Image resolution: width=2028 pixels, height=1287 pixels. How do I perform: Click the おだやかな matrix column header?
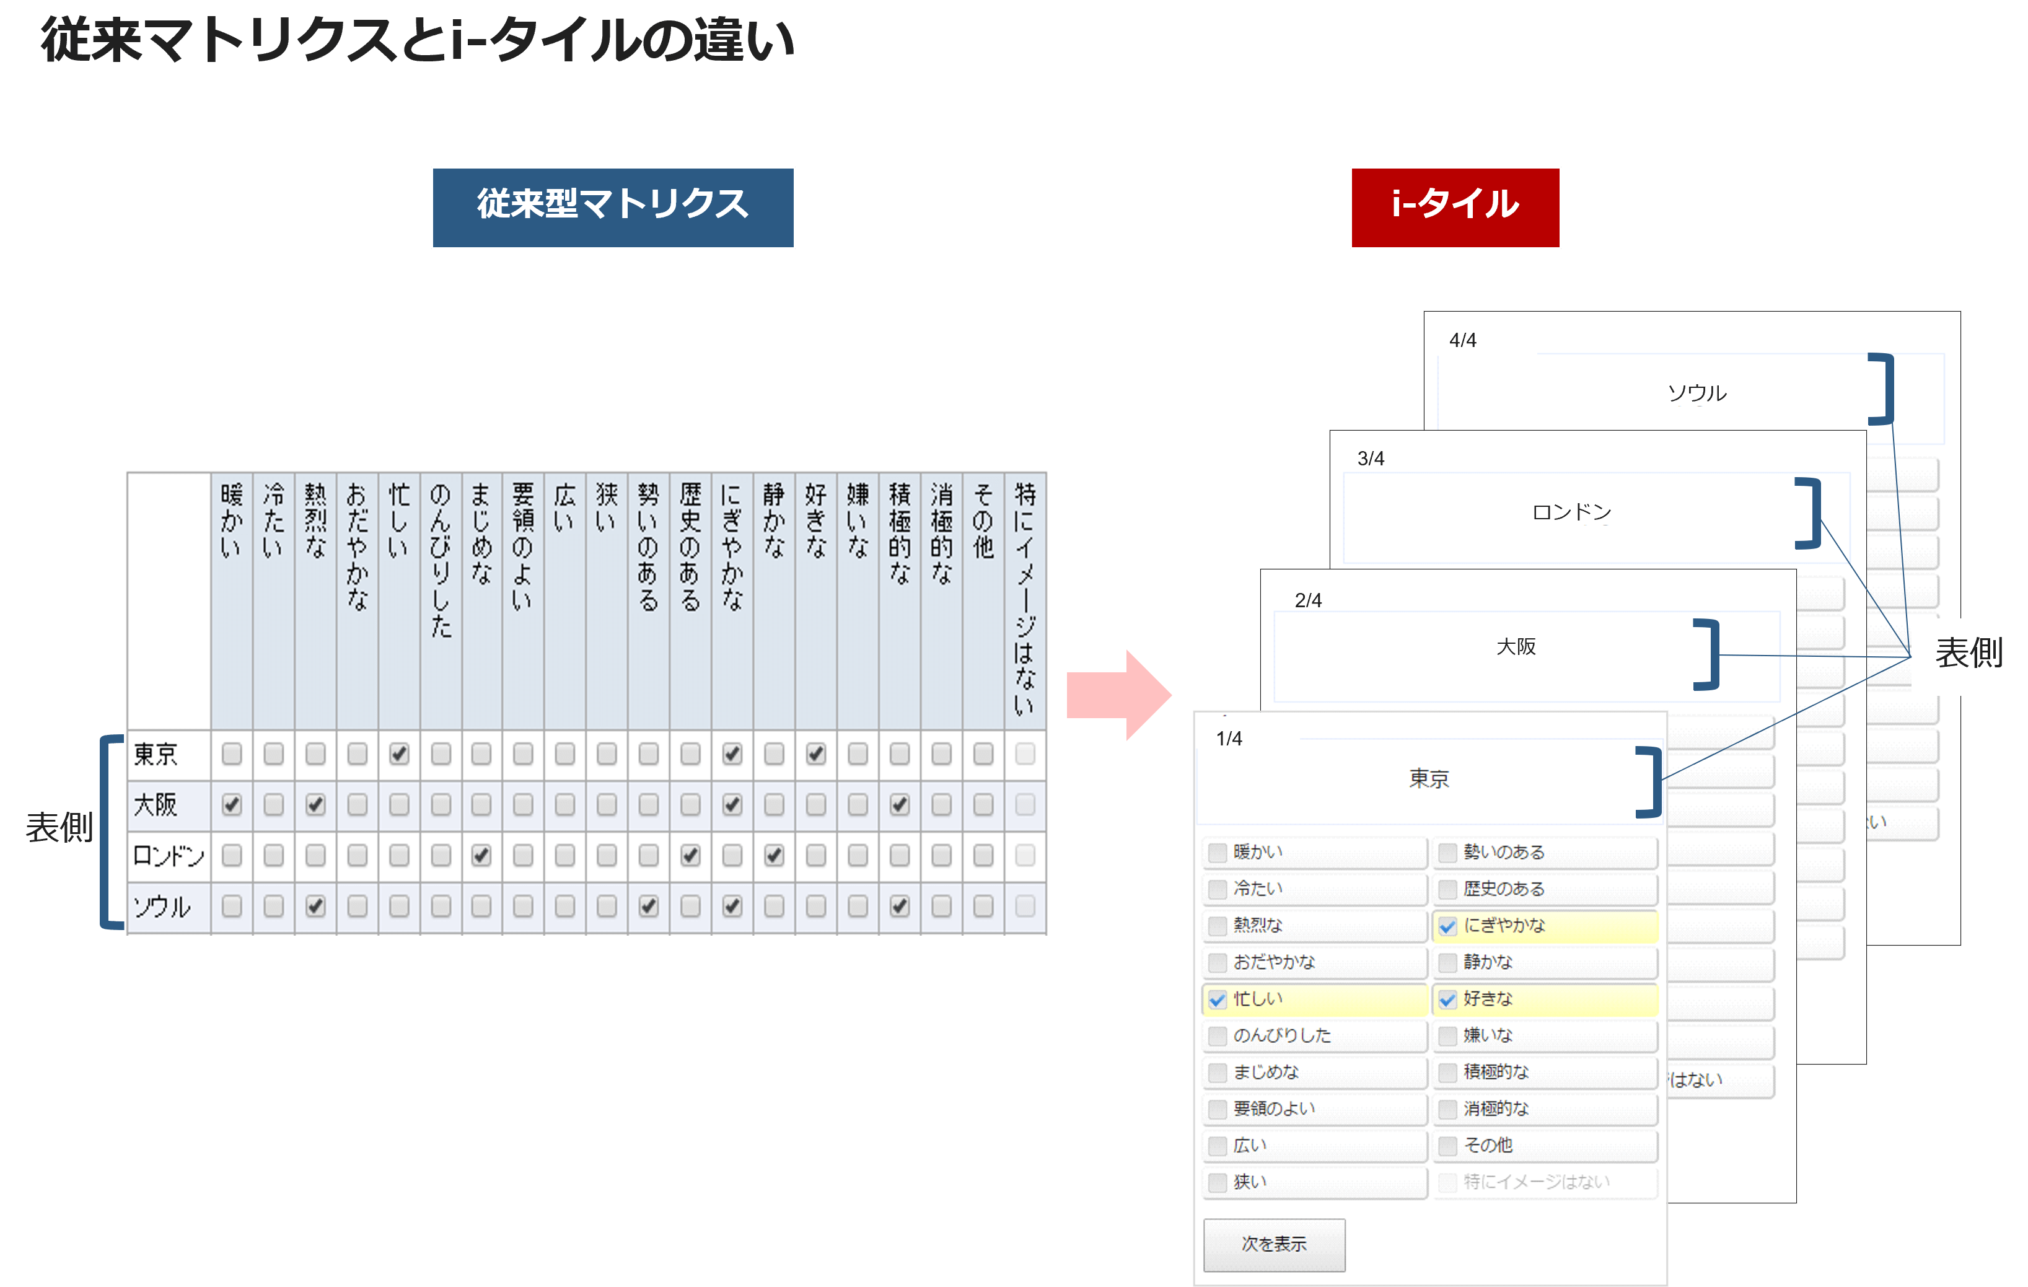pos(357,602)
